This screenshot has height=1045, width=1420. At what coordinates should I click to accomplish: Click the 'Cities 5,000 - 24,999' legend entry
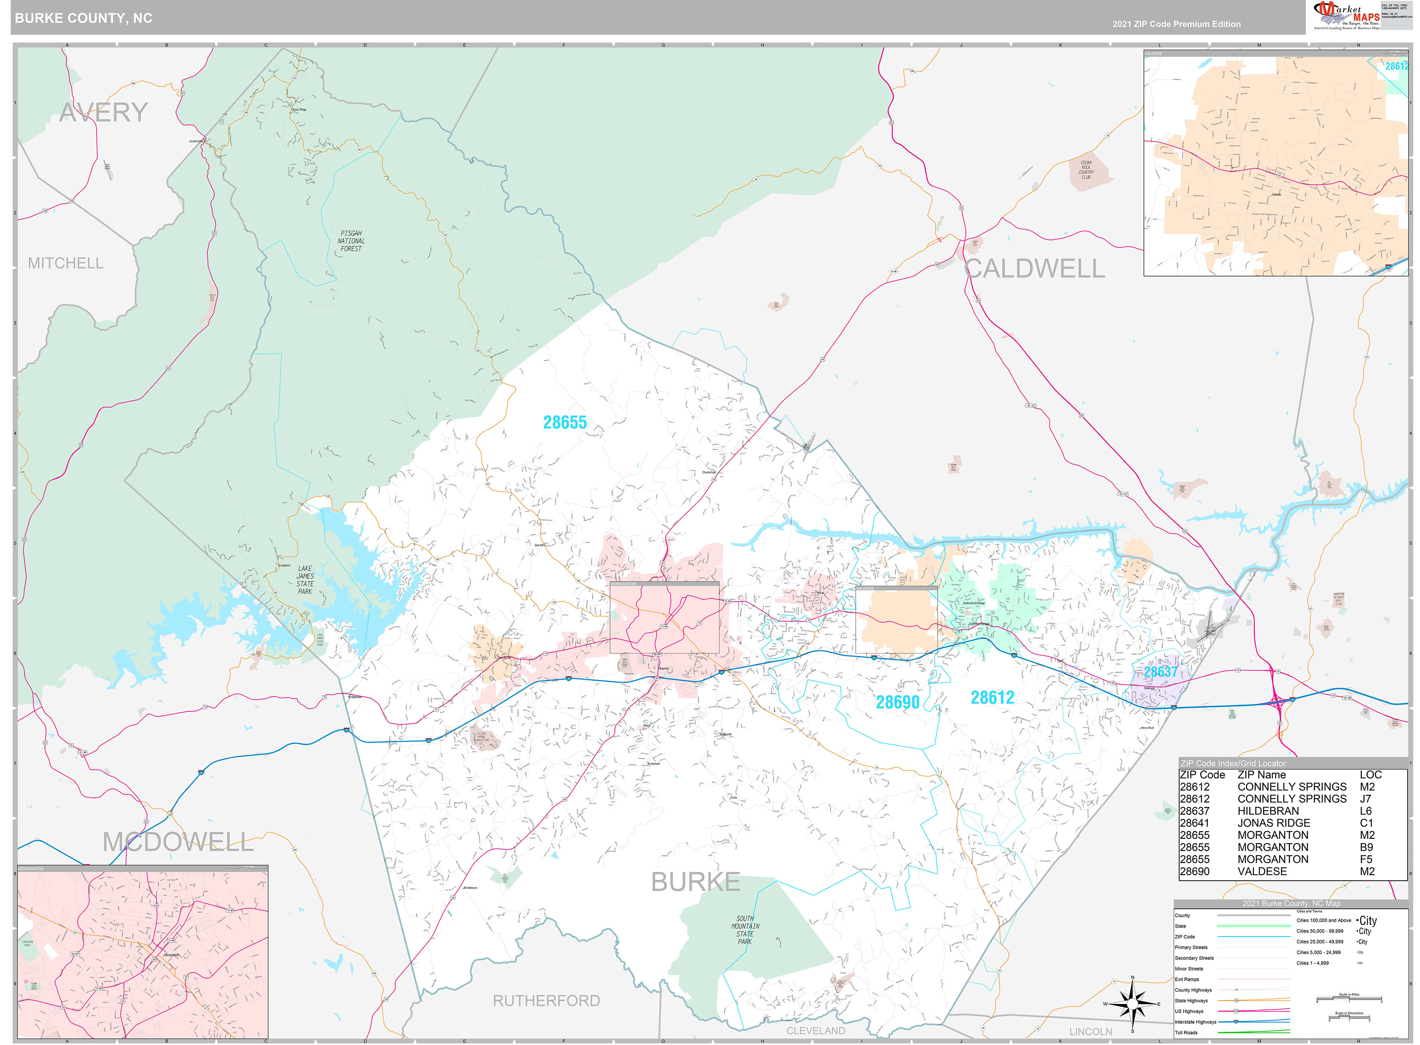pyautogui.click(x=1318, y=953)
